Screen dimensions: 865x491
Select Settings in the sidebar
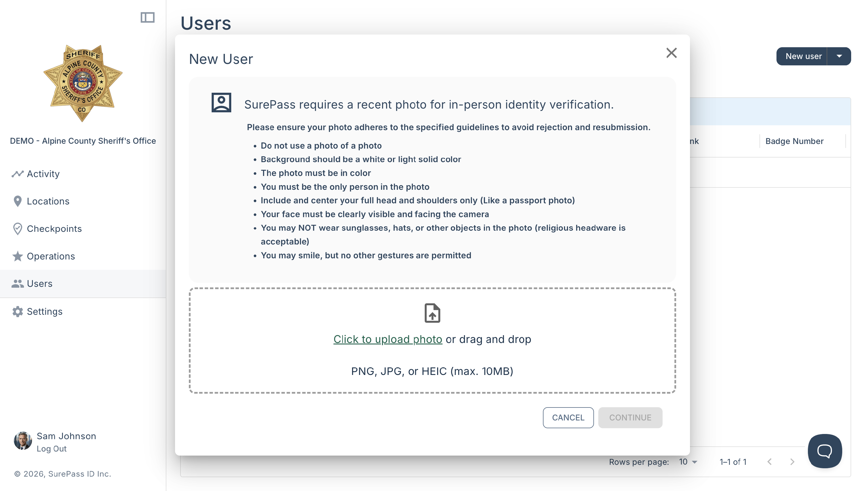coord(83,311)
